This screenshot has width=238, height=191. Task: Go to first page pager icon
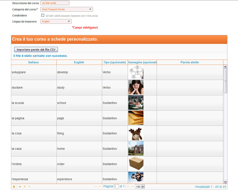pos(95,186)
